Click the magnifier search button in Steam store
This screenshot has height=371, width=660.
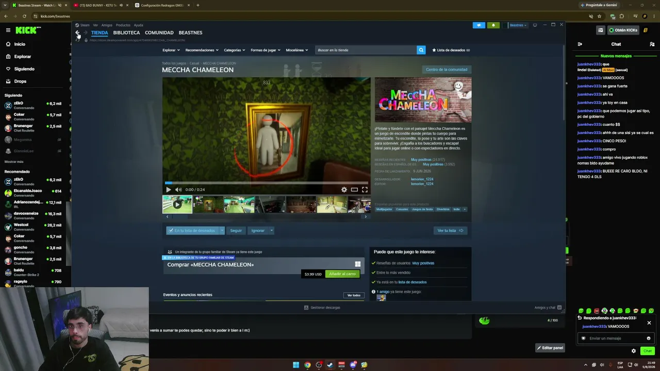[x=421, y=50]
